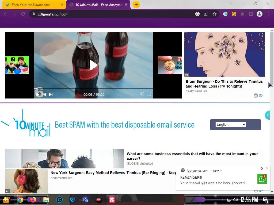This screenshot has height=205, width=274.
Task: Close the Free Youtube Downloader tab
Action: point(62,5)
